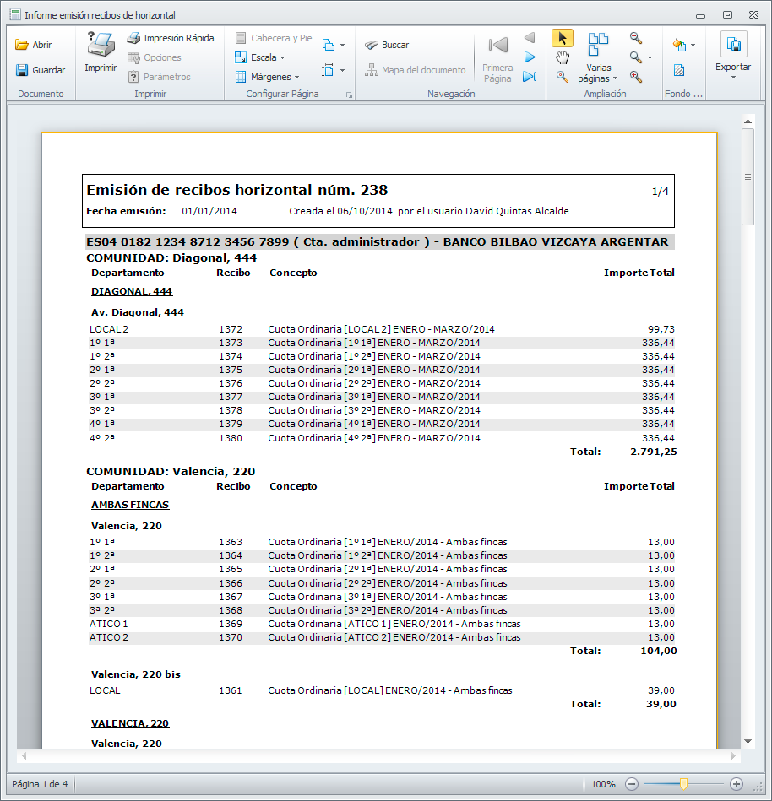772x801 pixels.
Task: Click zoom in magnifier in Ampliación group
Action: click(x=636, y=77)
